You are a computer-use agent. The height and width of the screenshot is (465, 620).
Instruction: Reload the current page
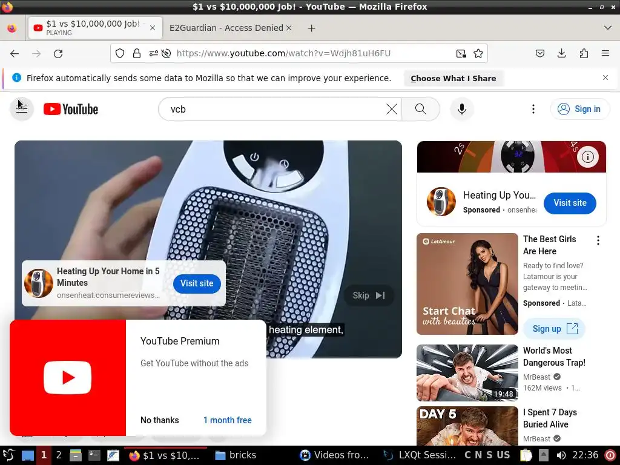tap(58, 53)
